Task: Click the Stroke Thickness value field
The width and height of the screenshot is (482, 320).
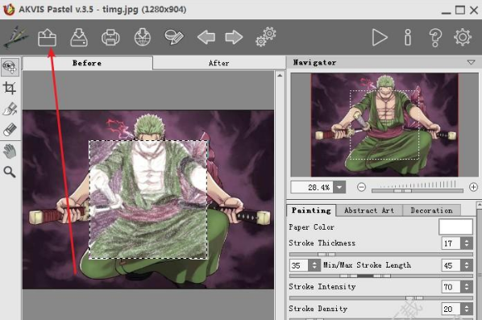Action: 451,243
